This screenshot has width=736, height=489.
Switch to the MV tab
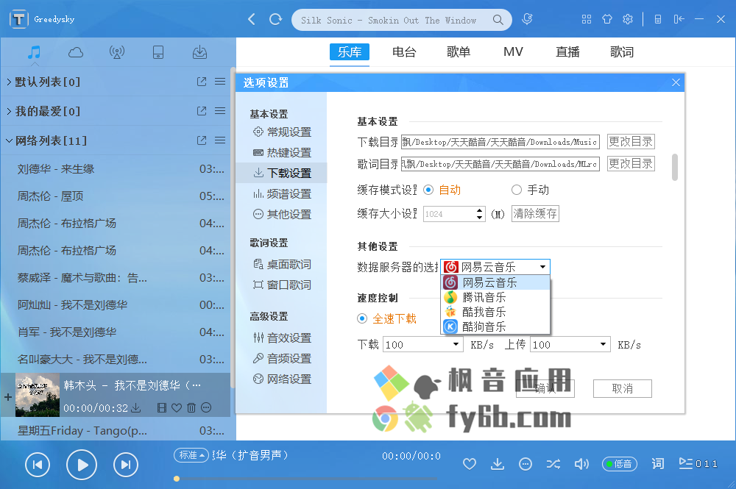(513, 52)
